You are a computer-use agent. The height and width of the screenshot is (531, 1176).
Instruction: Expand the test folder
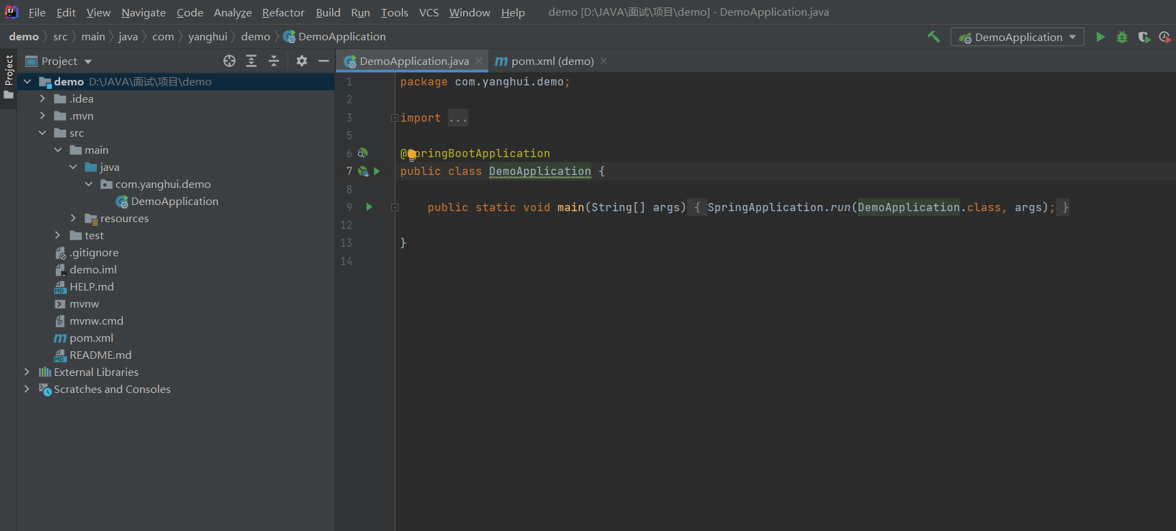click(x=58, y=235)
